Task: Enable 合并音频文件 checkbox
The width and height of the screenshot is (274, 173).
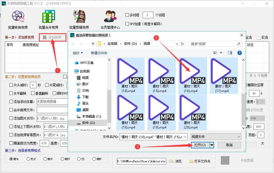Action: click(11, 110)
